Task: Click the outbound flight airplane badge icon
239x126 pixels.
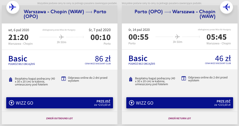Action: 12,7
